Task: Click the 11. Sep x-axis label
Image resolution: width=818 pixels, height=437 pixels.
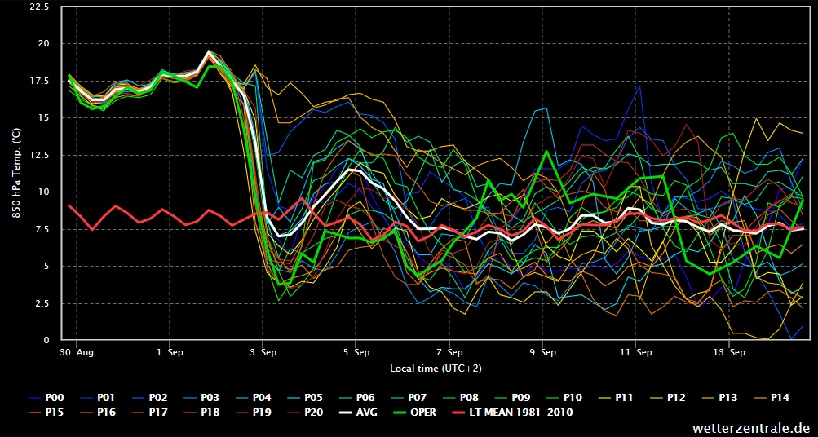Action: click(x=635, y=352)
